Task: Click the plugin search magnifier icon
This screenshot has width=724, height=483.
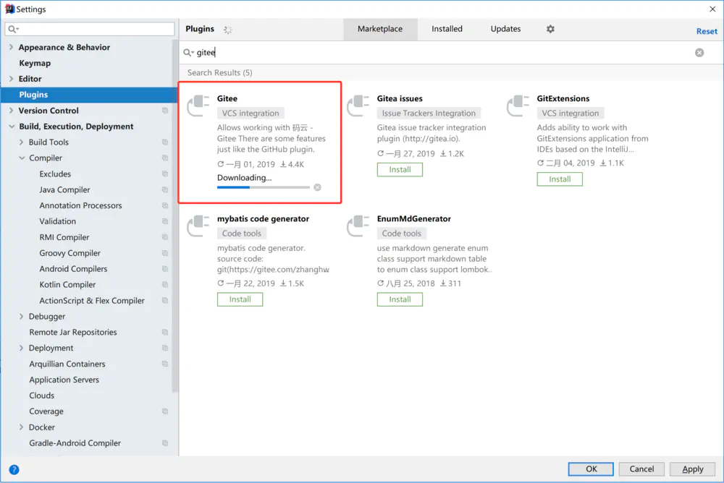Action: point(188,53)
